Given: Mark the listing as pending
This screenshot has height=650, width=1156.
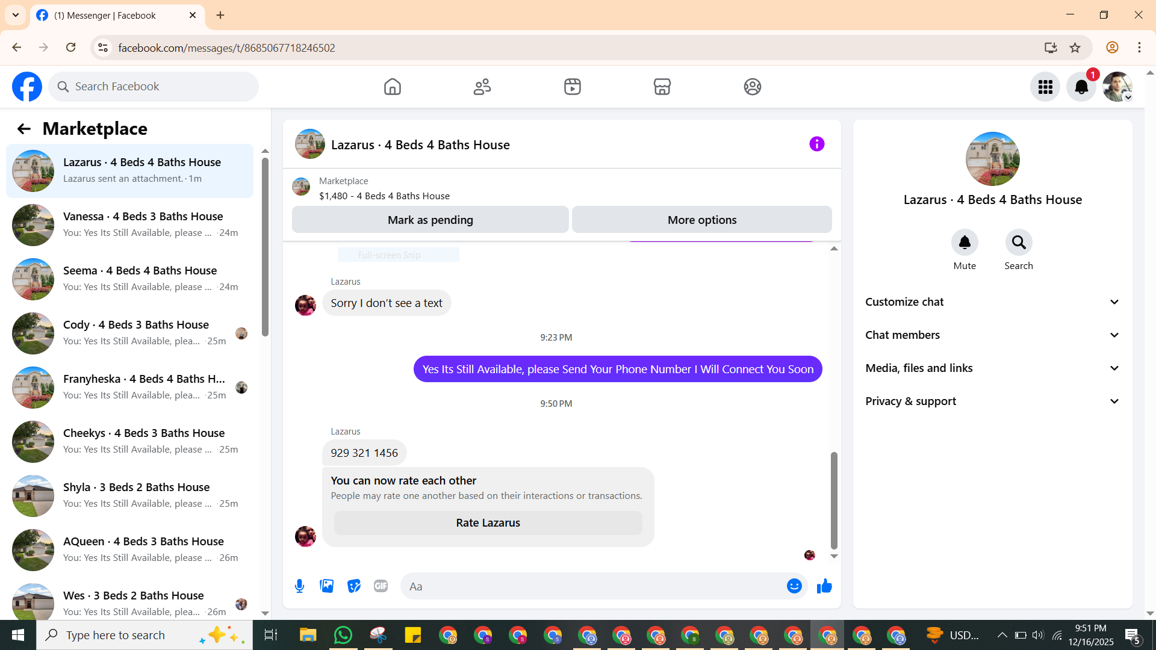Looking at the screenshot, I should point(430,220).
